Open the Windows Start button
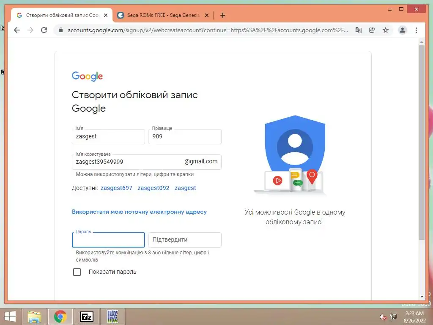Viewport: 433px width, 325px height. [x=10, y=317]
